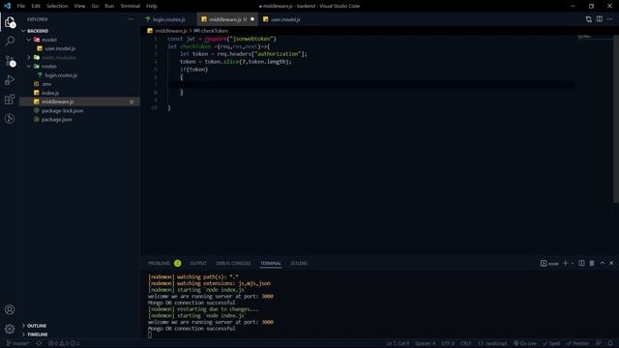Image resolution: width=619 pixels, height=348 pixels.
Task: Open the Terminal menu
Action: 131,6
